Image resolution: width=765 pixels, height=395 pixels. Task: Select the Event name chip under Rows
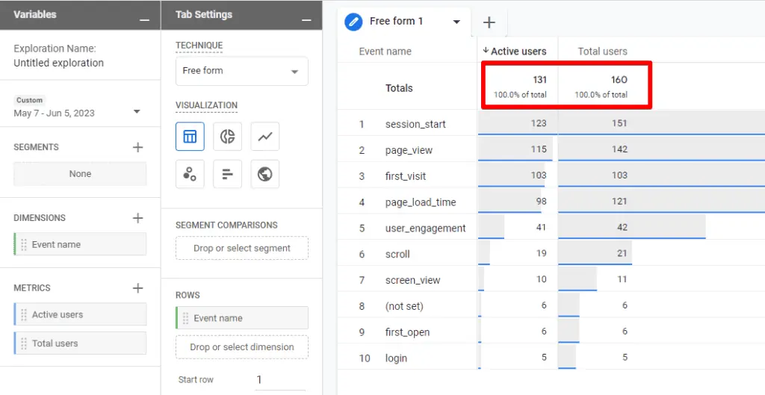pyautogui.click(x=242, y=318)
